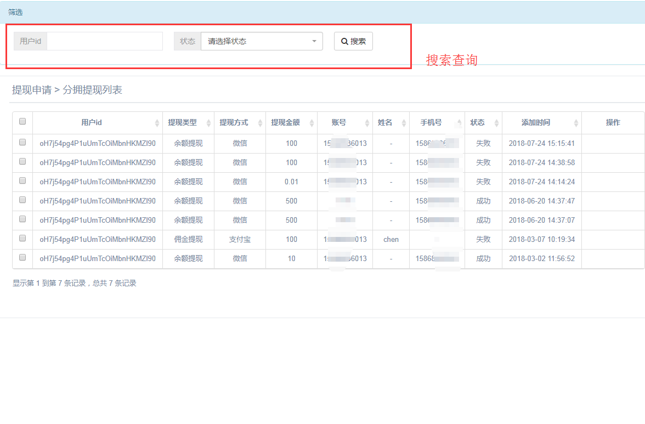Toggle the select-all checkbox in table header
This screenshot has width=645, height=424.
click(x=22, y=122)
